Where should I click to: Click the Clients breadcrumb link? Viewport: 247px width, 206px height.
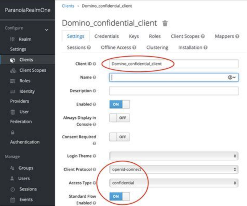68,6
